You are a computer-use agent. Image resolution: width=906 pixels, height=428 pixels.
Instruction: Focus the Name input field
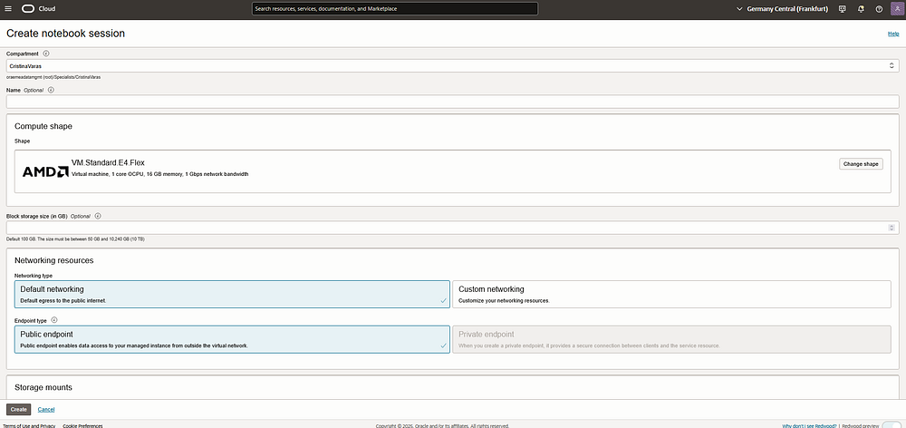[x=452, y=102]
